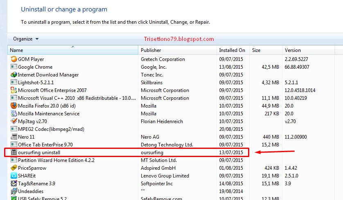Click the Undeaddies icon
Screen dimensions: 343x200
(x=14, y=191)
